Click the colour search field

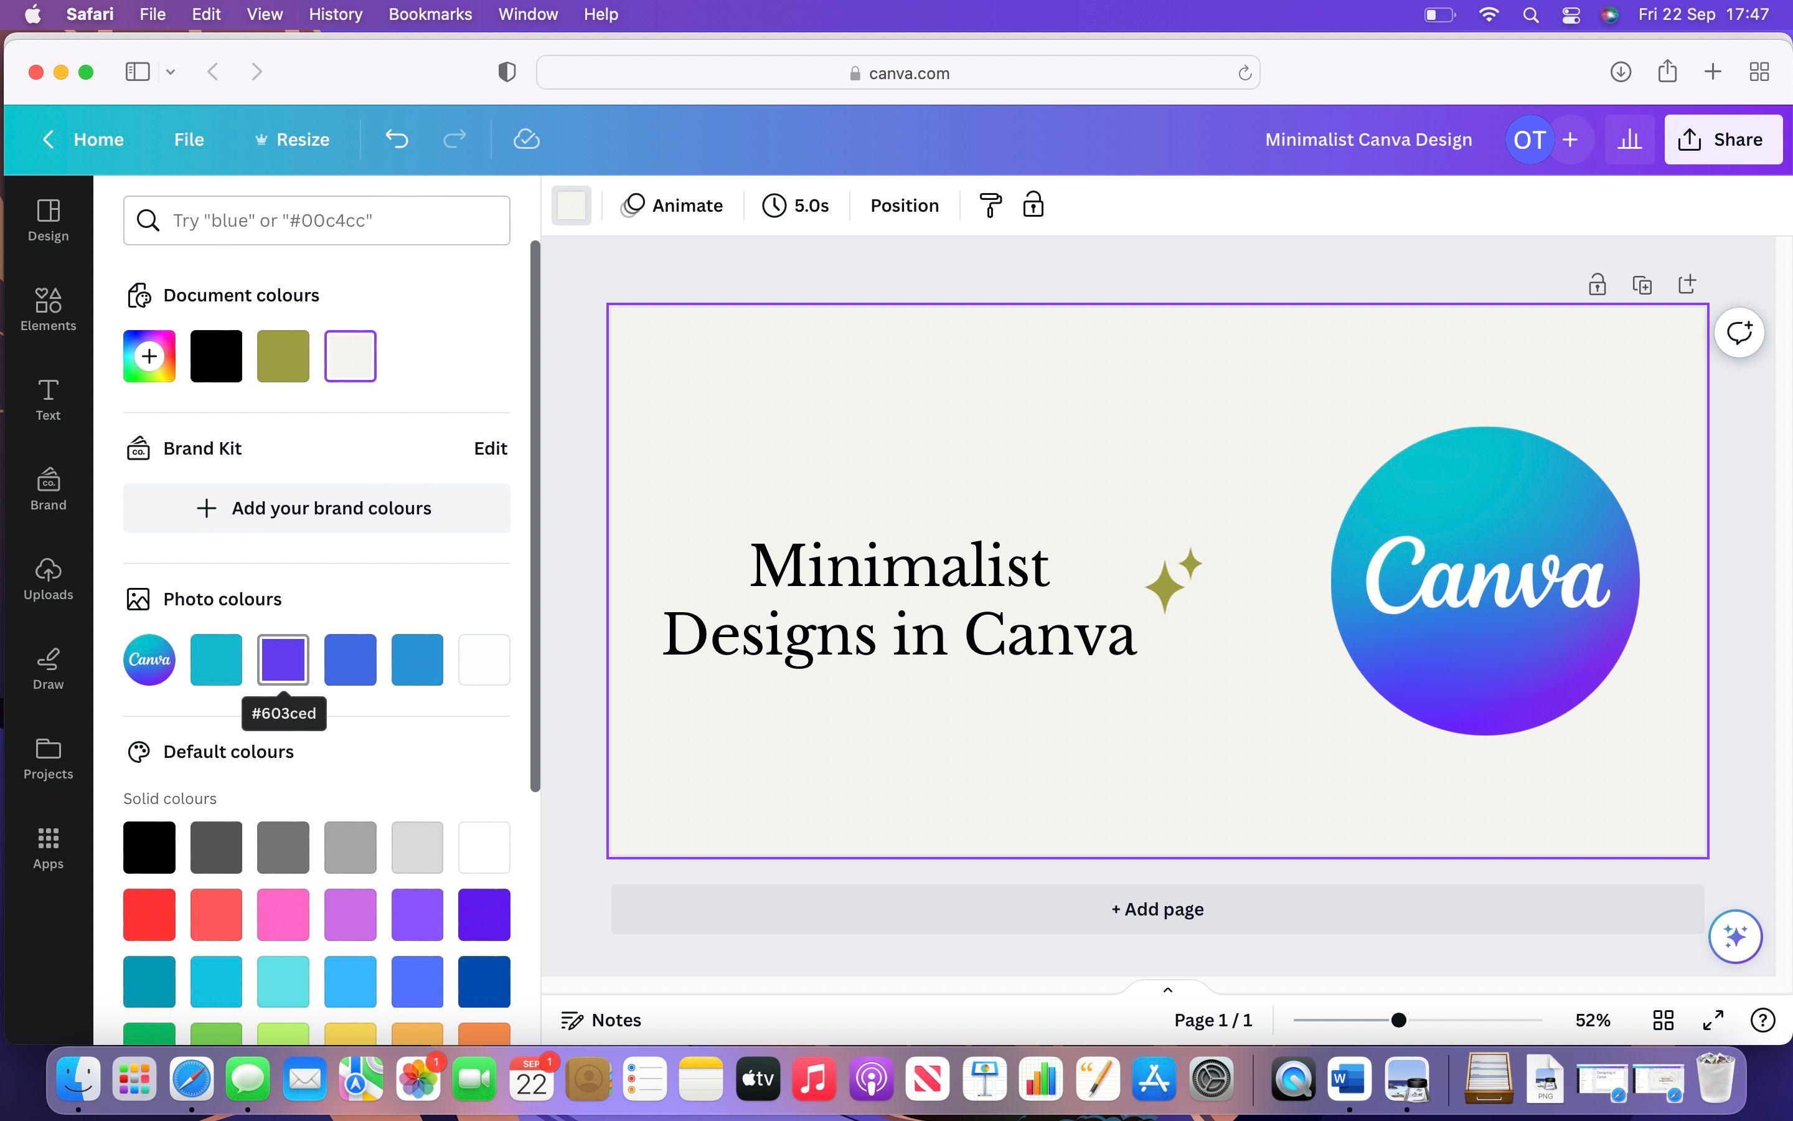tap(316, 219)
